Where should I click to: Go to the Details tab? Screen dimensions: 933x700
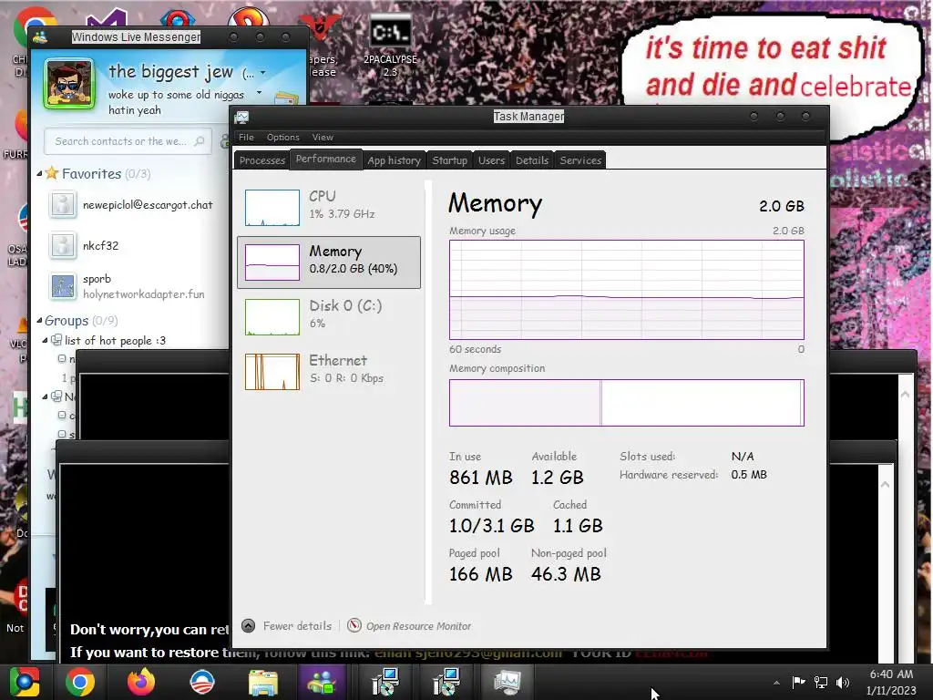point(532,160)
